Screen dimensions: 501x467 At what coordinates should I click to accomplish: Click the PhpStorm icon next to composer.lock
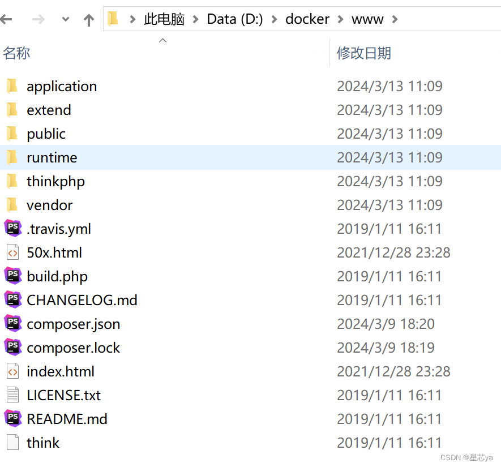[12, 348]
